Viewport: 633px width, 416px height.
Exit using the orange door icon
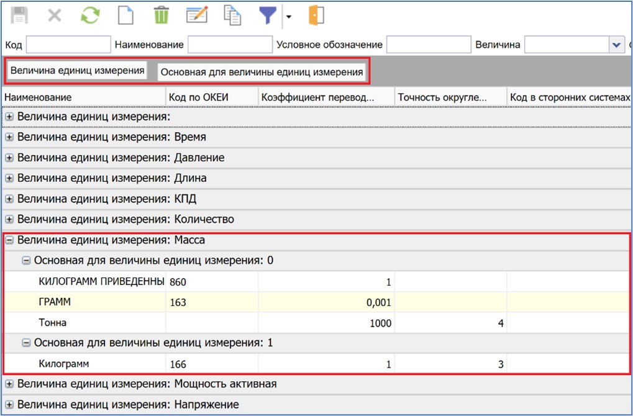coord(316,16)
